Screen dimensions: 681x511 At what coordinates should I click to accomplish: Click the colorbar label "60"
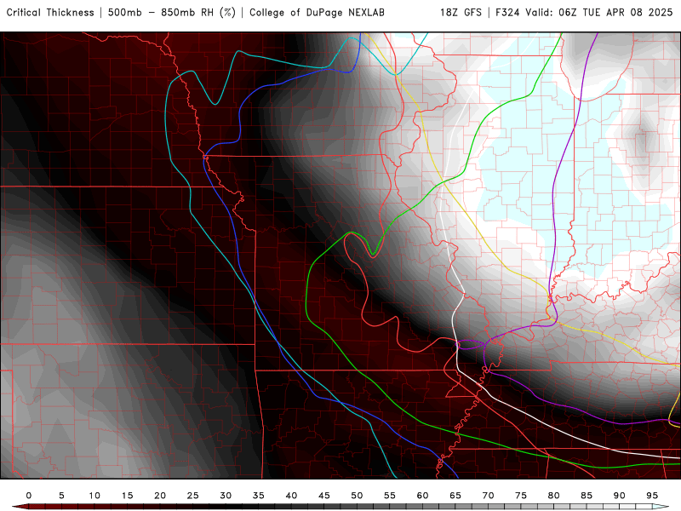click(x=422, y=496)
